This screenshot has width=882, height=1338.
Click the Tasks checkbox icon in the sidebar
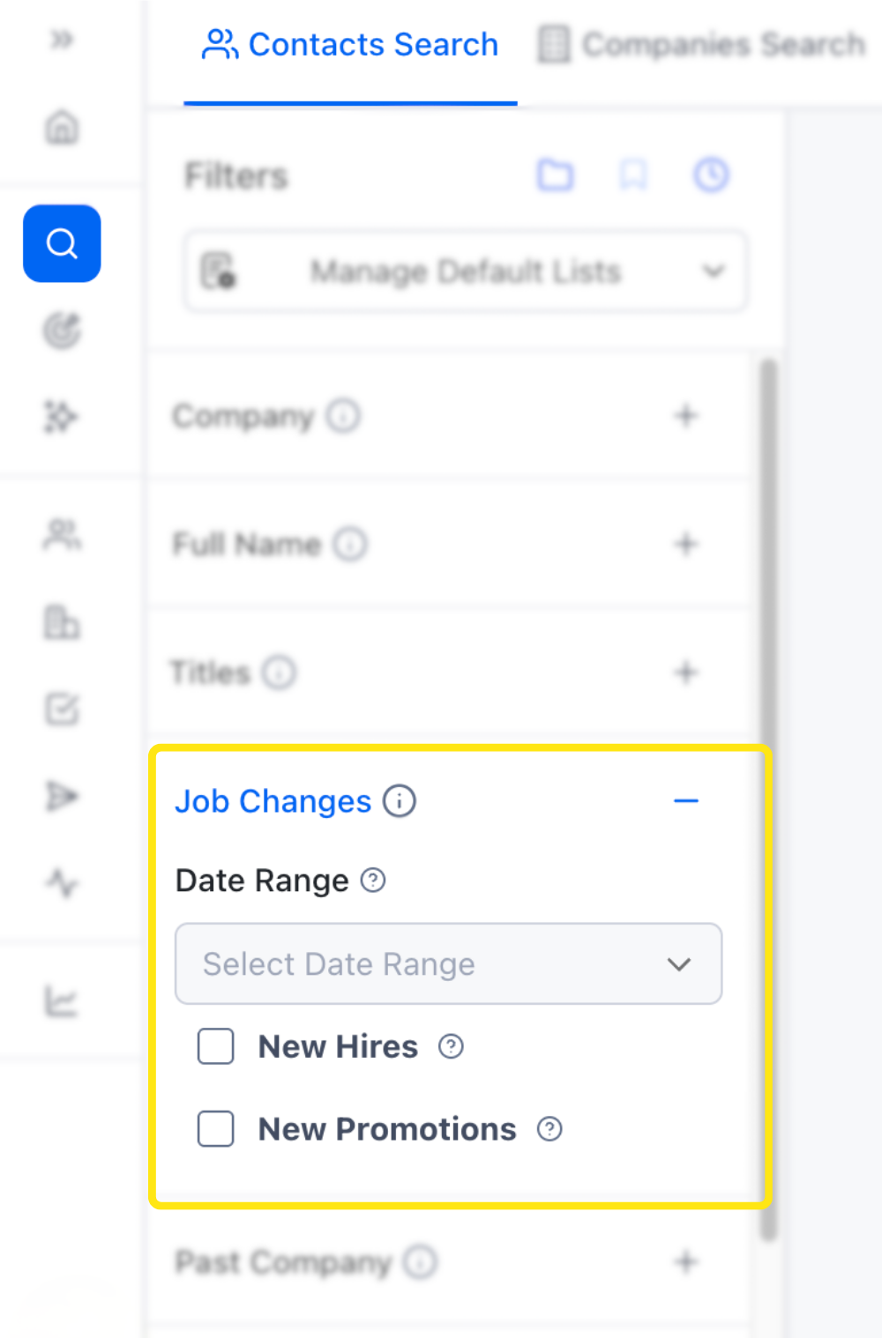pyautogui.click(x=61, y=710)
